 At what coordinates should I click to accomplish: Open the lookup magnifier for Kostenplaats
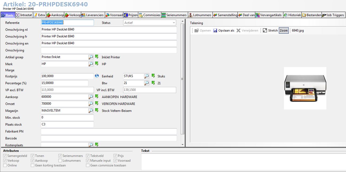(x=91, y=145)
